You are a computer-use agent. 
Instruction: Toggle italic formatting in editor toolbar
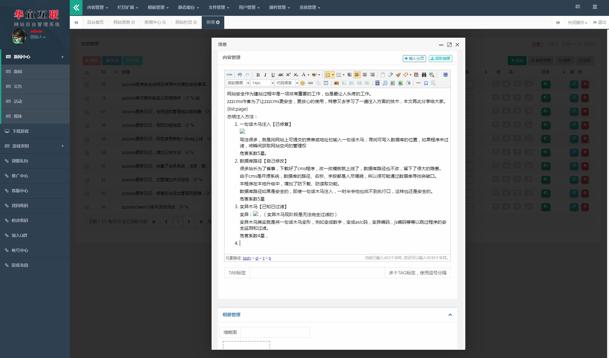(x=265, y=75)
